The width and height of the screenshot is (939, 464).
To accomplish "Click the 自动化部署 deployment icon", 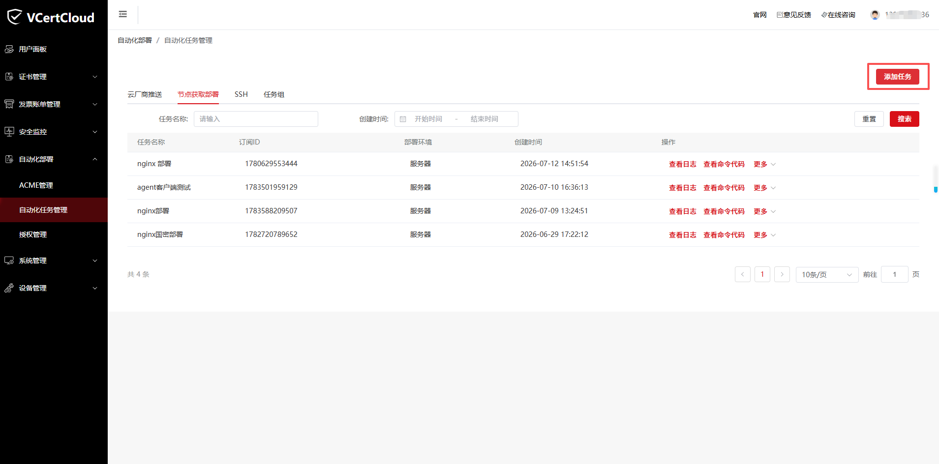I will pos(9,159).
